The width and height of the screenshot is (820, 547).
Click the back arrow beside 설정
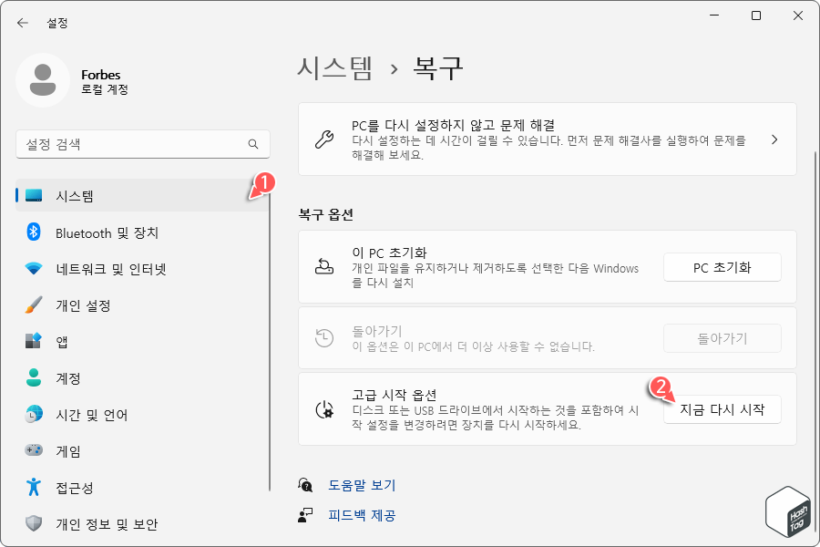(x=22, y=23)
